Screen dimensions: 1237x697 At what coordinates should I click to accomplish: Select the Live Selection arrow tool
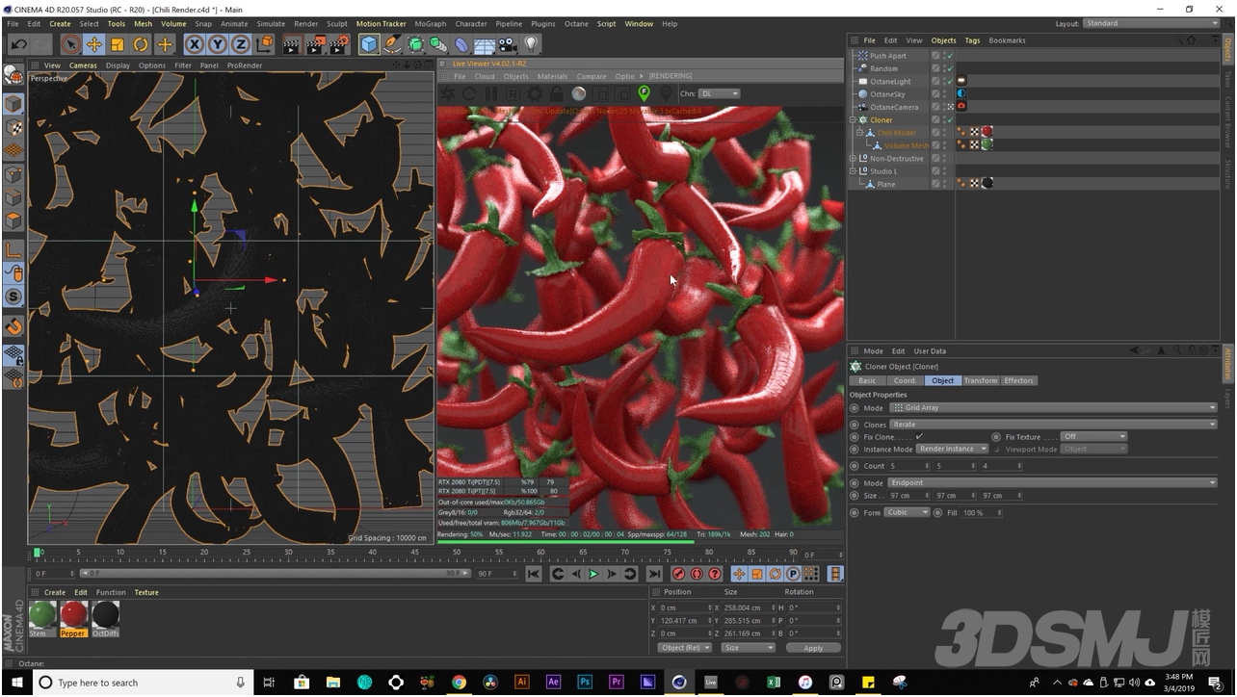tap(70, 44)
